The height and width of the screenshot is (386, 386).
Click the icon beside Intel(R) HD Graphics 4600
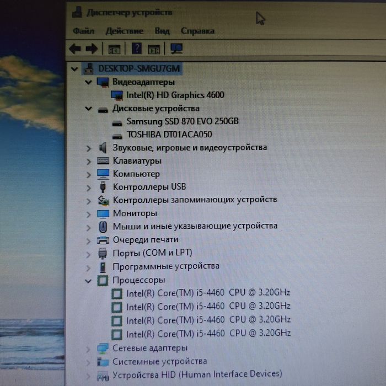tap(117, 95)
